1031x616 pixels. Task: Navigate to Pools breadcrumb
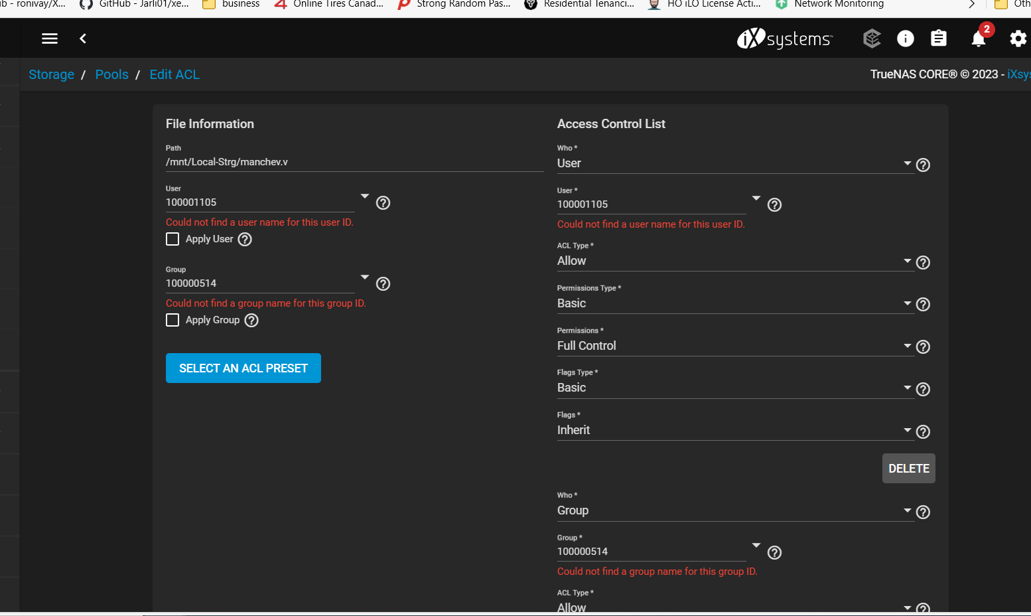(111, 74)
